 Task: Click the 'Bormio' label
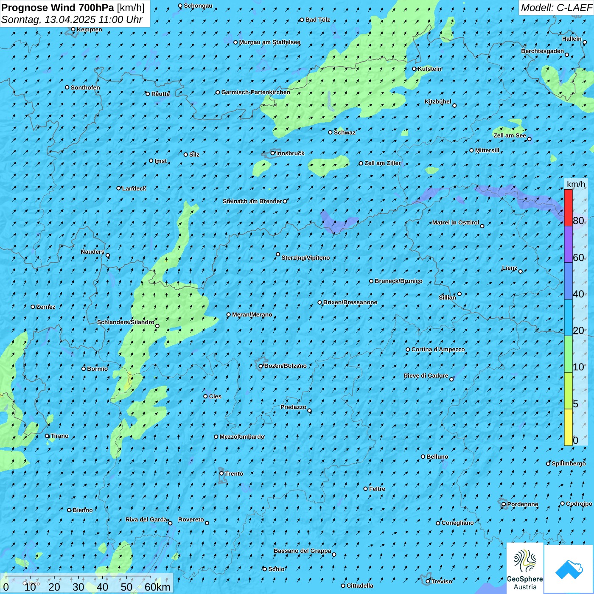(x=97, y=369)
